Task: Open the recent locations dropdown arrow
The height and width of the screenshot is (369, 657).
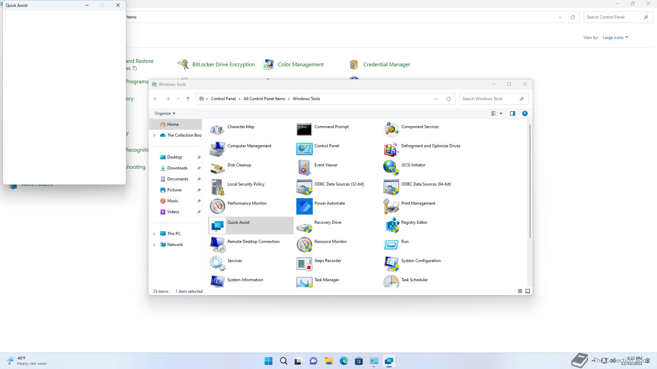Action: pos(178,99)
